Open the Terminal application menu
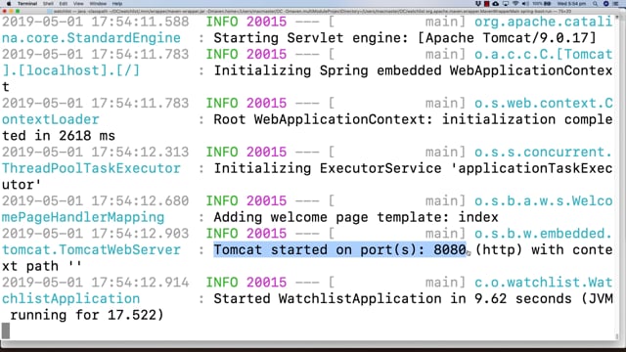This screenshot has width=626, height=352. pos(27,3)
